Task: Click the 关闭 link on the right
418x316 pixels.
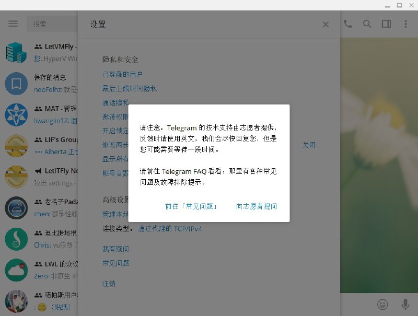Action: coord(309,145)
